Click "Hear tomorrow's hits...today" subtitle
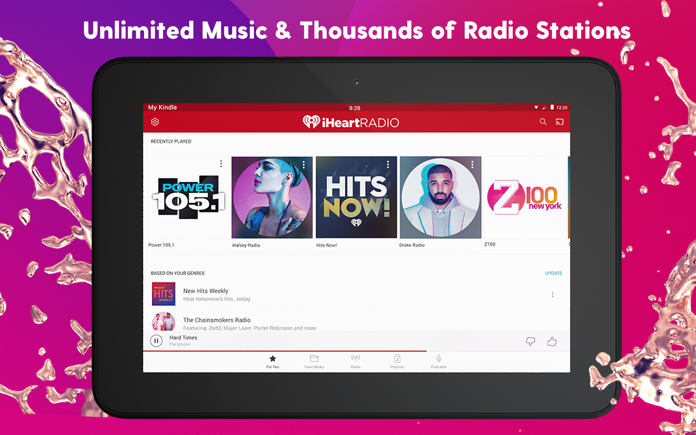Screen dimensions: 696x435 217,299
